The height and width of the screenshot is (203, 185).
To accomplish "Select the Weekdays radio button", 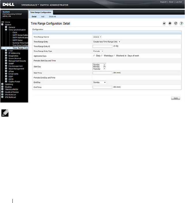I will tap(102, 56).
